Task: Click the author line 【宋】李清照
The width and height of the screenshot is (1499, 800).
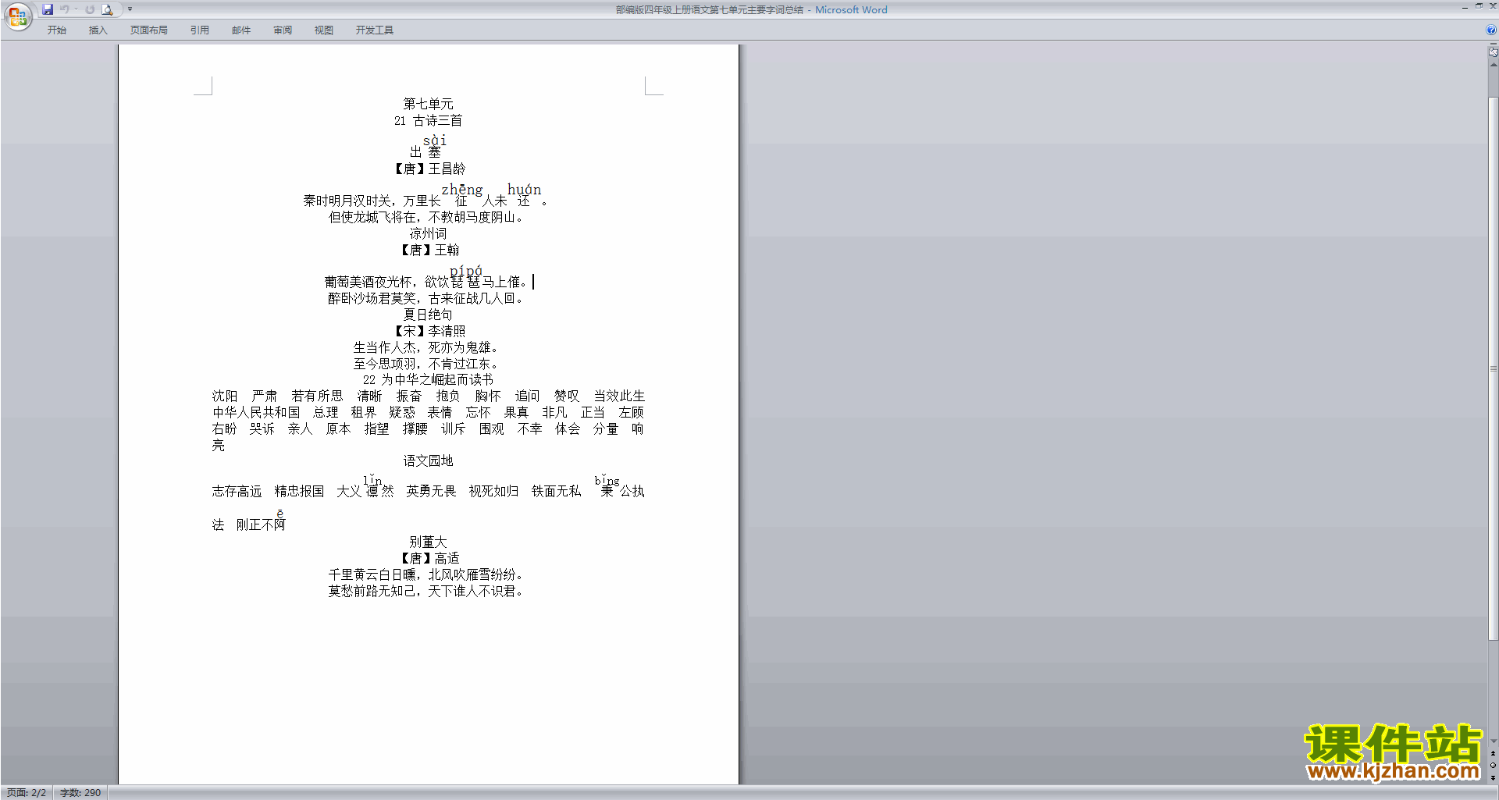Action: pyautogui.click(x=428, y=331)
